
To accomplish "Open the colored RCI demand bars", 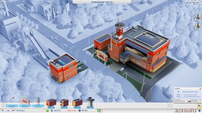I will click(x=100, y=110).
